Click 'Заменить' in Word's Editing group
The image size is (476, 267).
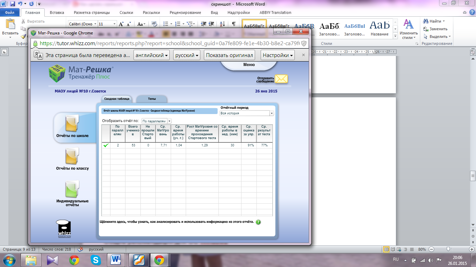pyautogui.click(x=435, y=29)
